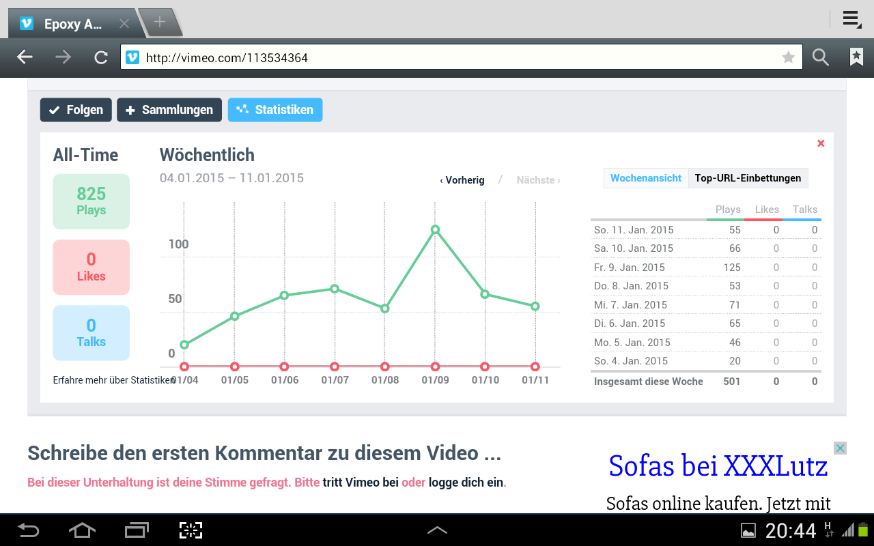
Task: Reload the page with the refresh icon
Action: (101, 57)
